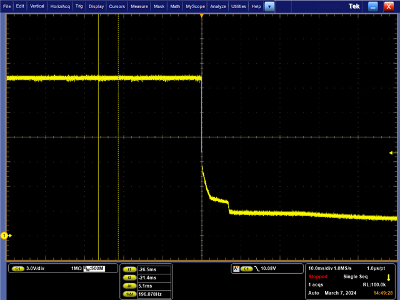Click the 3.0V/div vertical scale readout

point(35,268)
